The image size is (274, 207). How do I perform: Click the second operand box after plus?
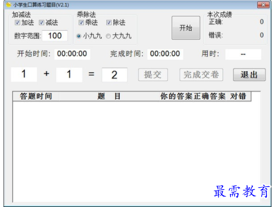pos(69,75)
